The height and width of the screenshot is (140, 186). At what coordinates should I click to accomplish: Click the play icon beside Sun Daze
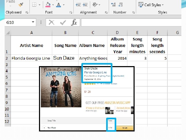click(x=44, y=128)
